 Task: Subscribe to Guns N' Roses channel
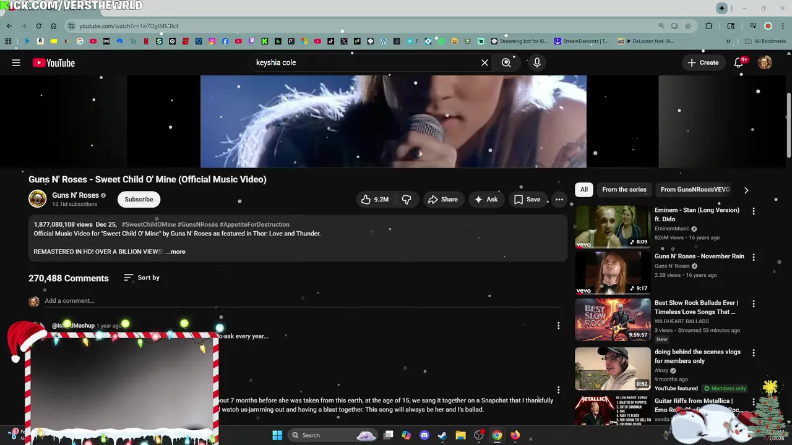tap(139, 199)
